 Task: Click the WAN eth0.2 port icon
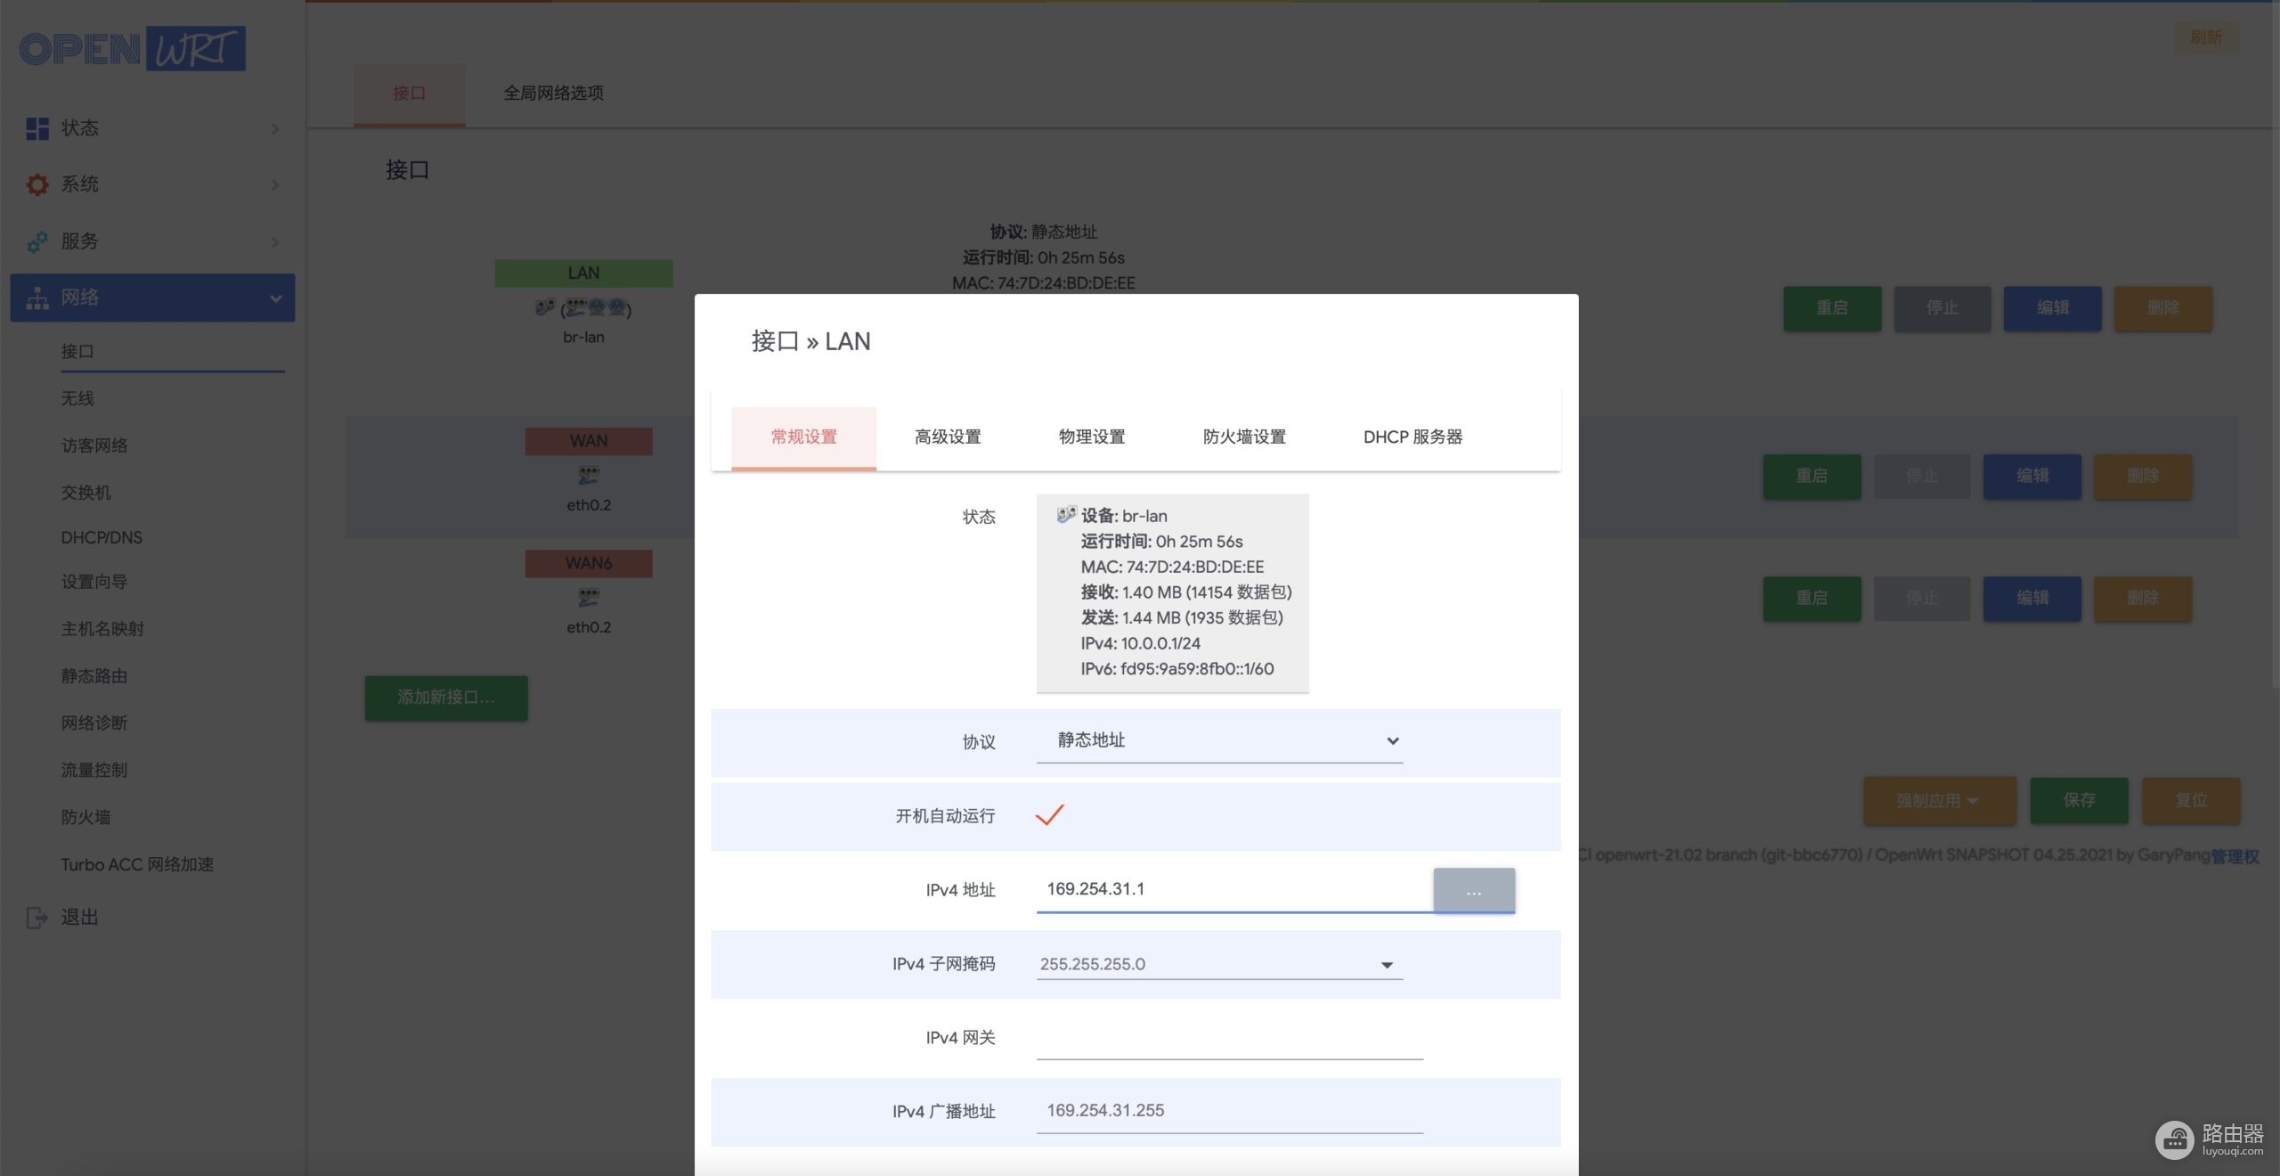[x=589, y=475]
